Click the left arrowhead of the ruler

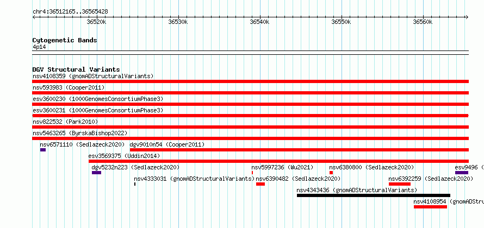click(x=34, y=17)
